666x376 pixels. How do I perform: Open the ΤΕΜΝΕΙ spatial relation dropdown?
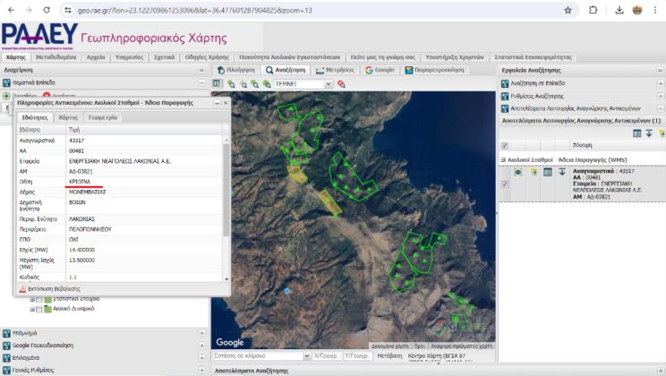pos(329,84)
